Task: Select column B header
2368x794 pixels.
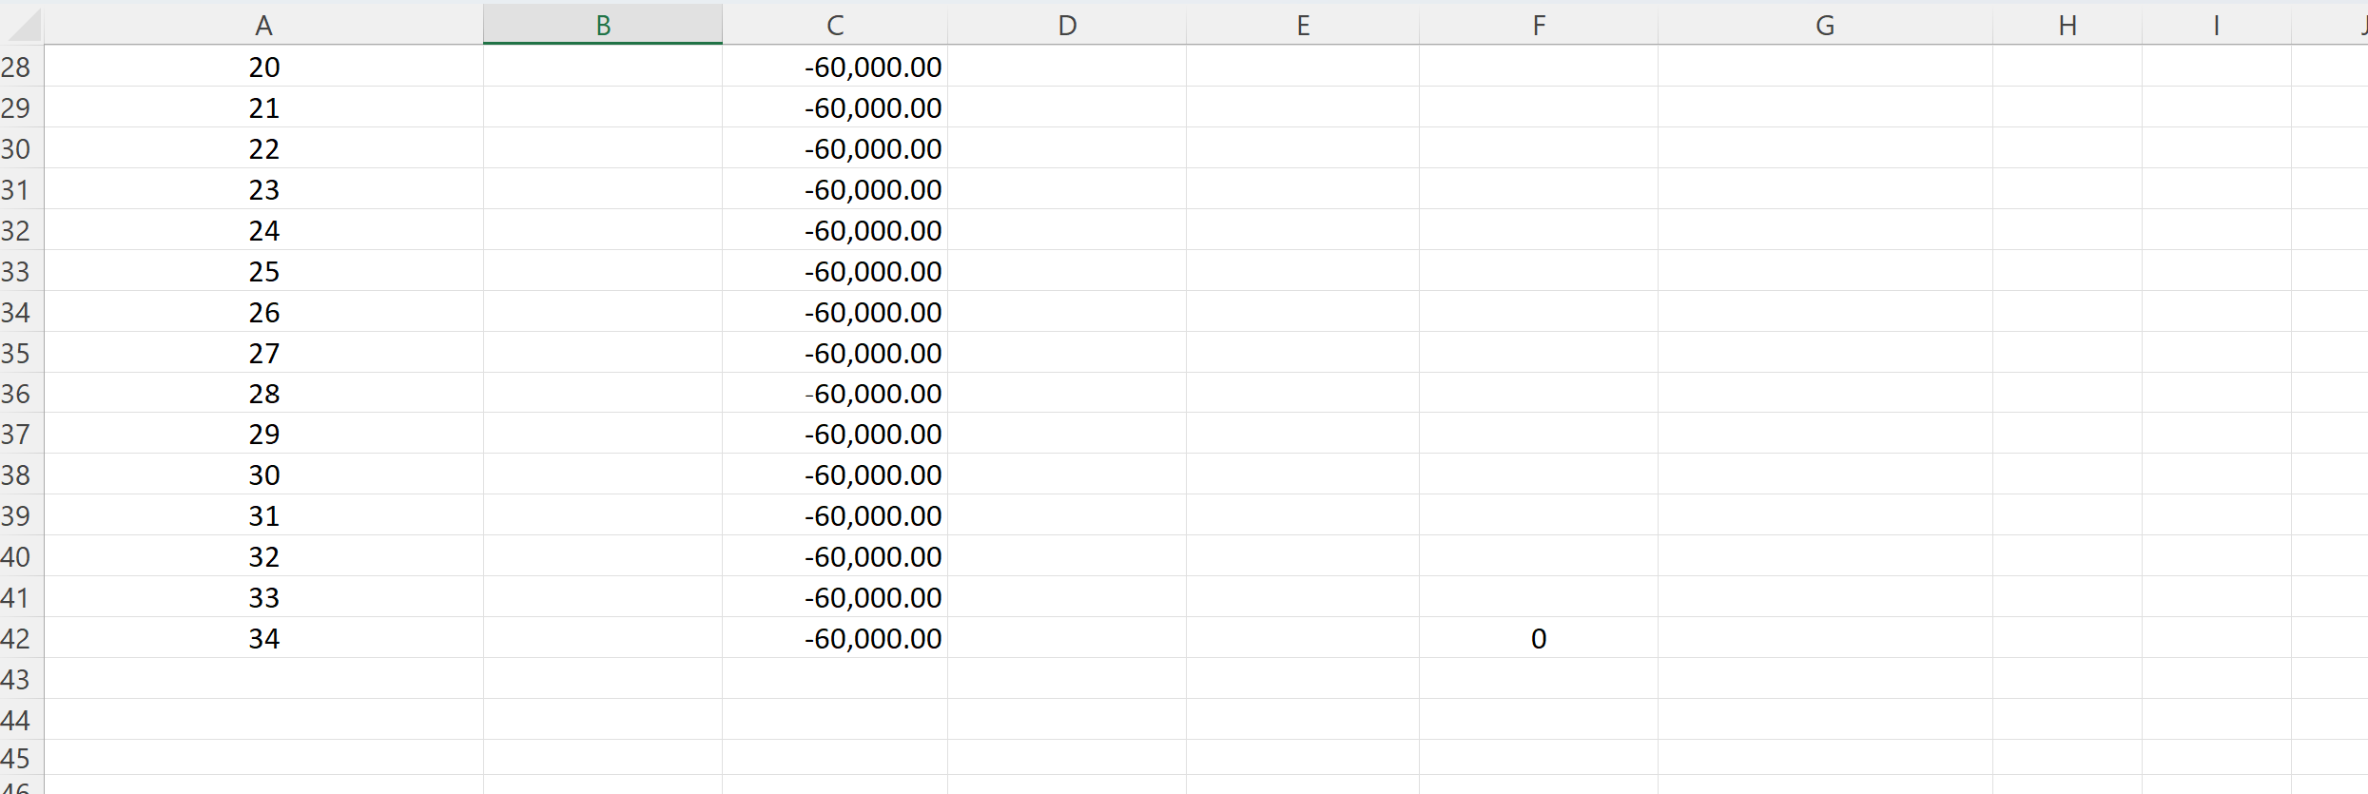Action: 603,25
